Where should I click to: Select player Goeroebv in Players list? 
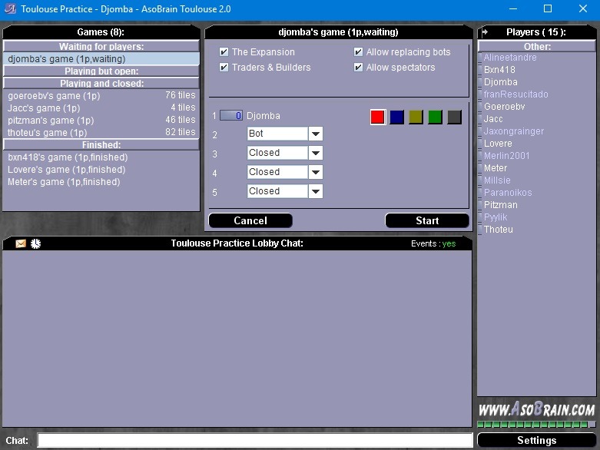click(504, 106)
